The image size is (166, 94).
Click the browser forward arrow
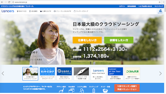6,2
